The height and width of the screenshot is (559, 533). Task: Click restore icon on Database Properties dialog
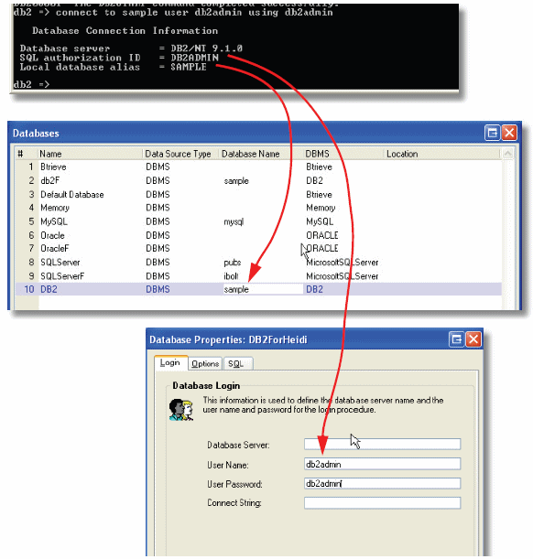point(456,339)
